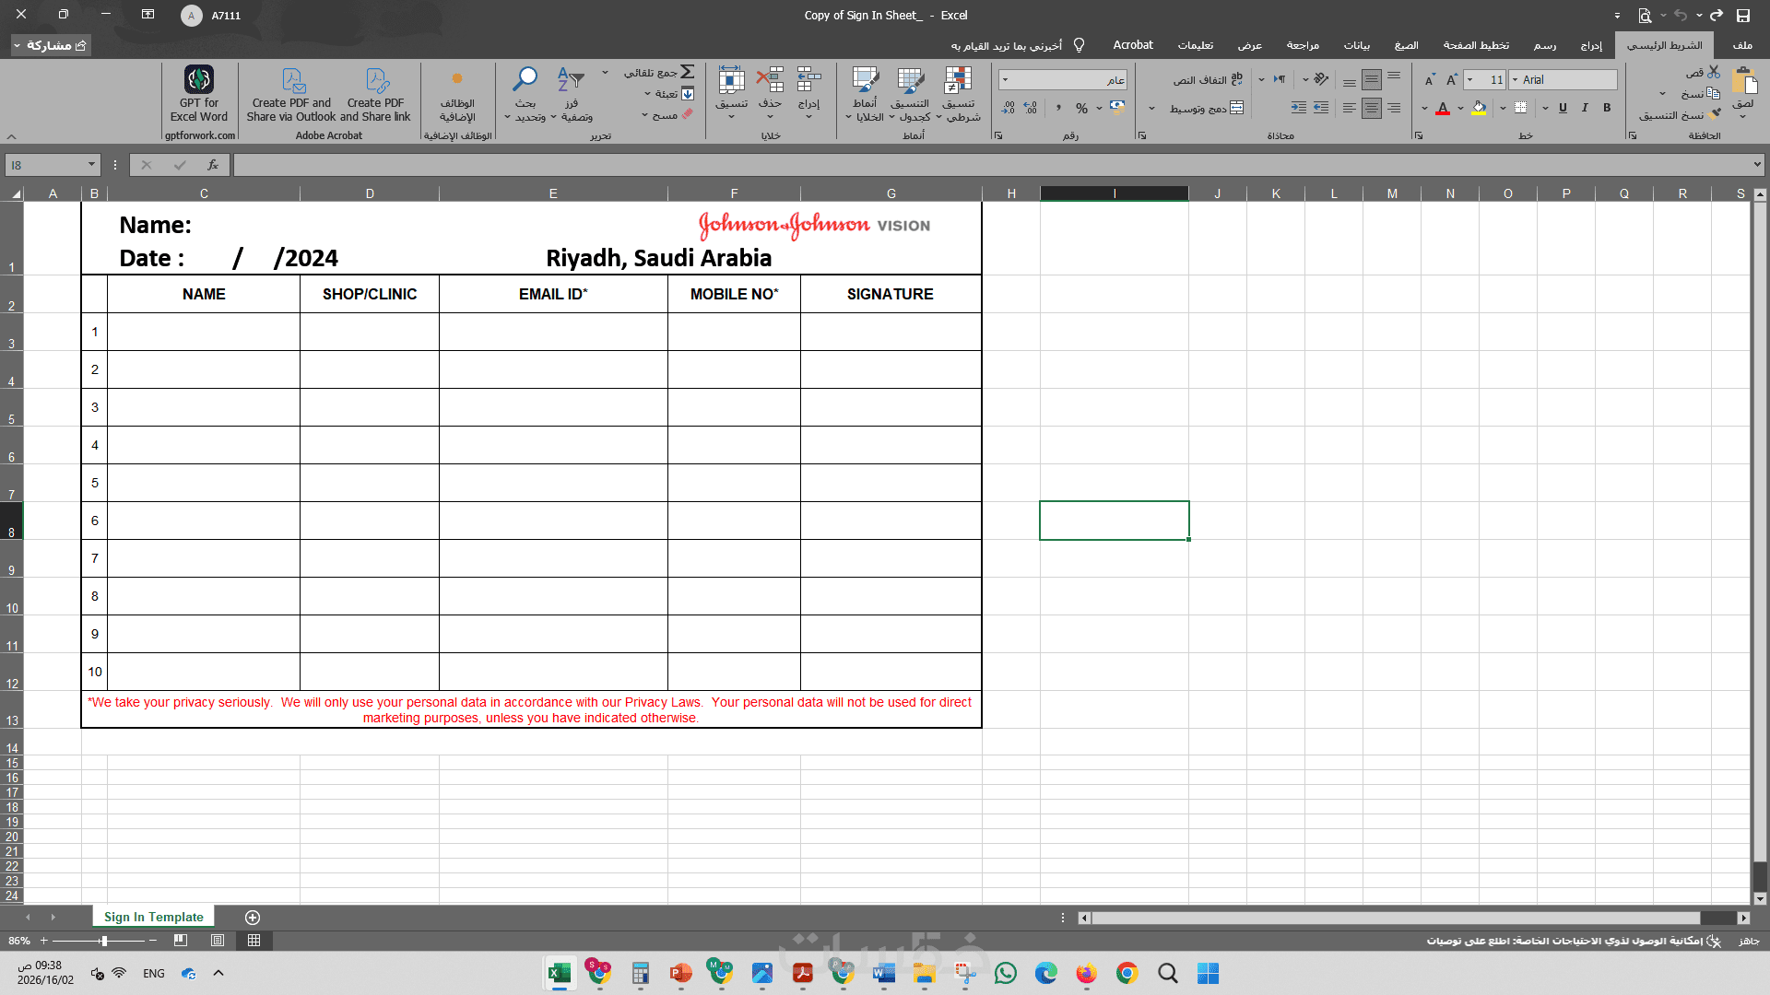Click the AutoSum sigma icon
The width and height of the screenshot is (1770, 995).
pos(688,72)
